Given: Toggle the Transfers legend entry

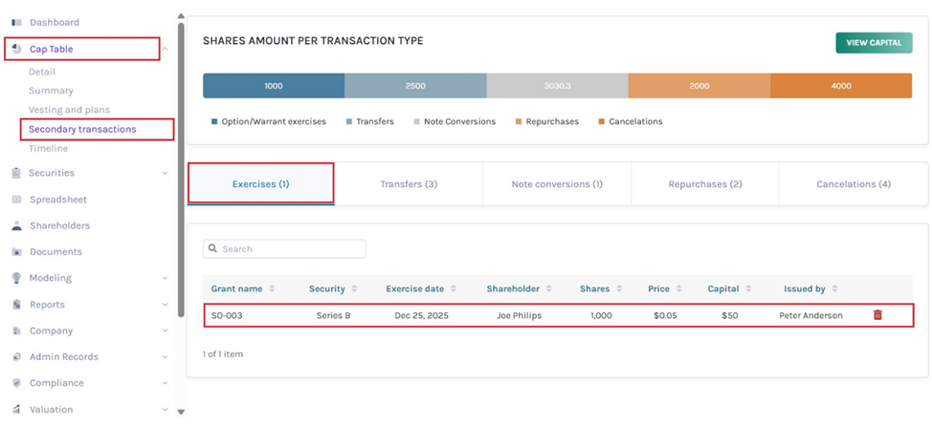Looking at the screenshot, I should pyautogui.click(x=369, y=121).
